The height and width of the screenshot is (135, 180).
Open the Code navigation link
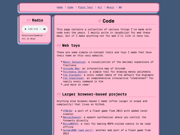(70, 7)
